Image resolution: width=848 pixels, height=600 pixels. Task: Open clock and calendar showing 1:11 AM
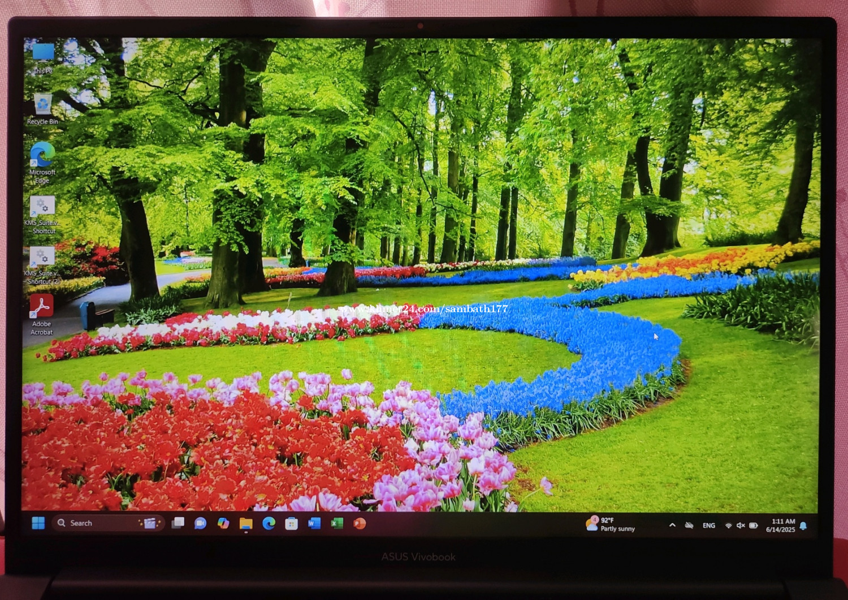[x=781, y=525]
